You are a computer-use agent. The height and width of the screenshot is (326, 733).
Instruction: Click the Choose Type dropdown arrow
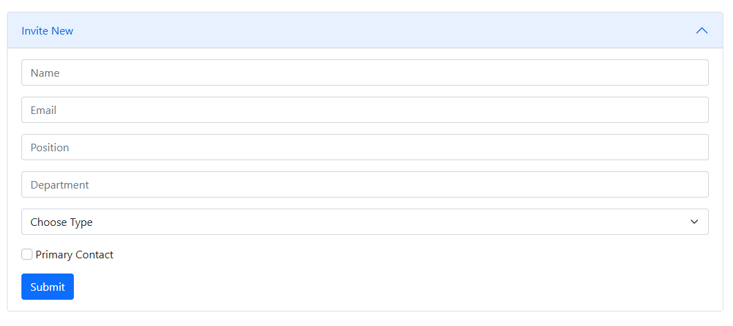694,222
